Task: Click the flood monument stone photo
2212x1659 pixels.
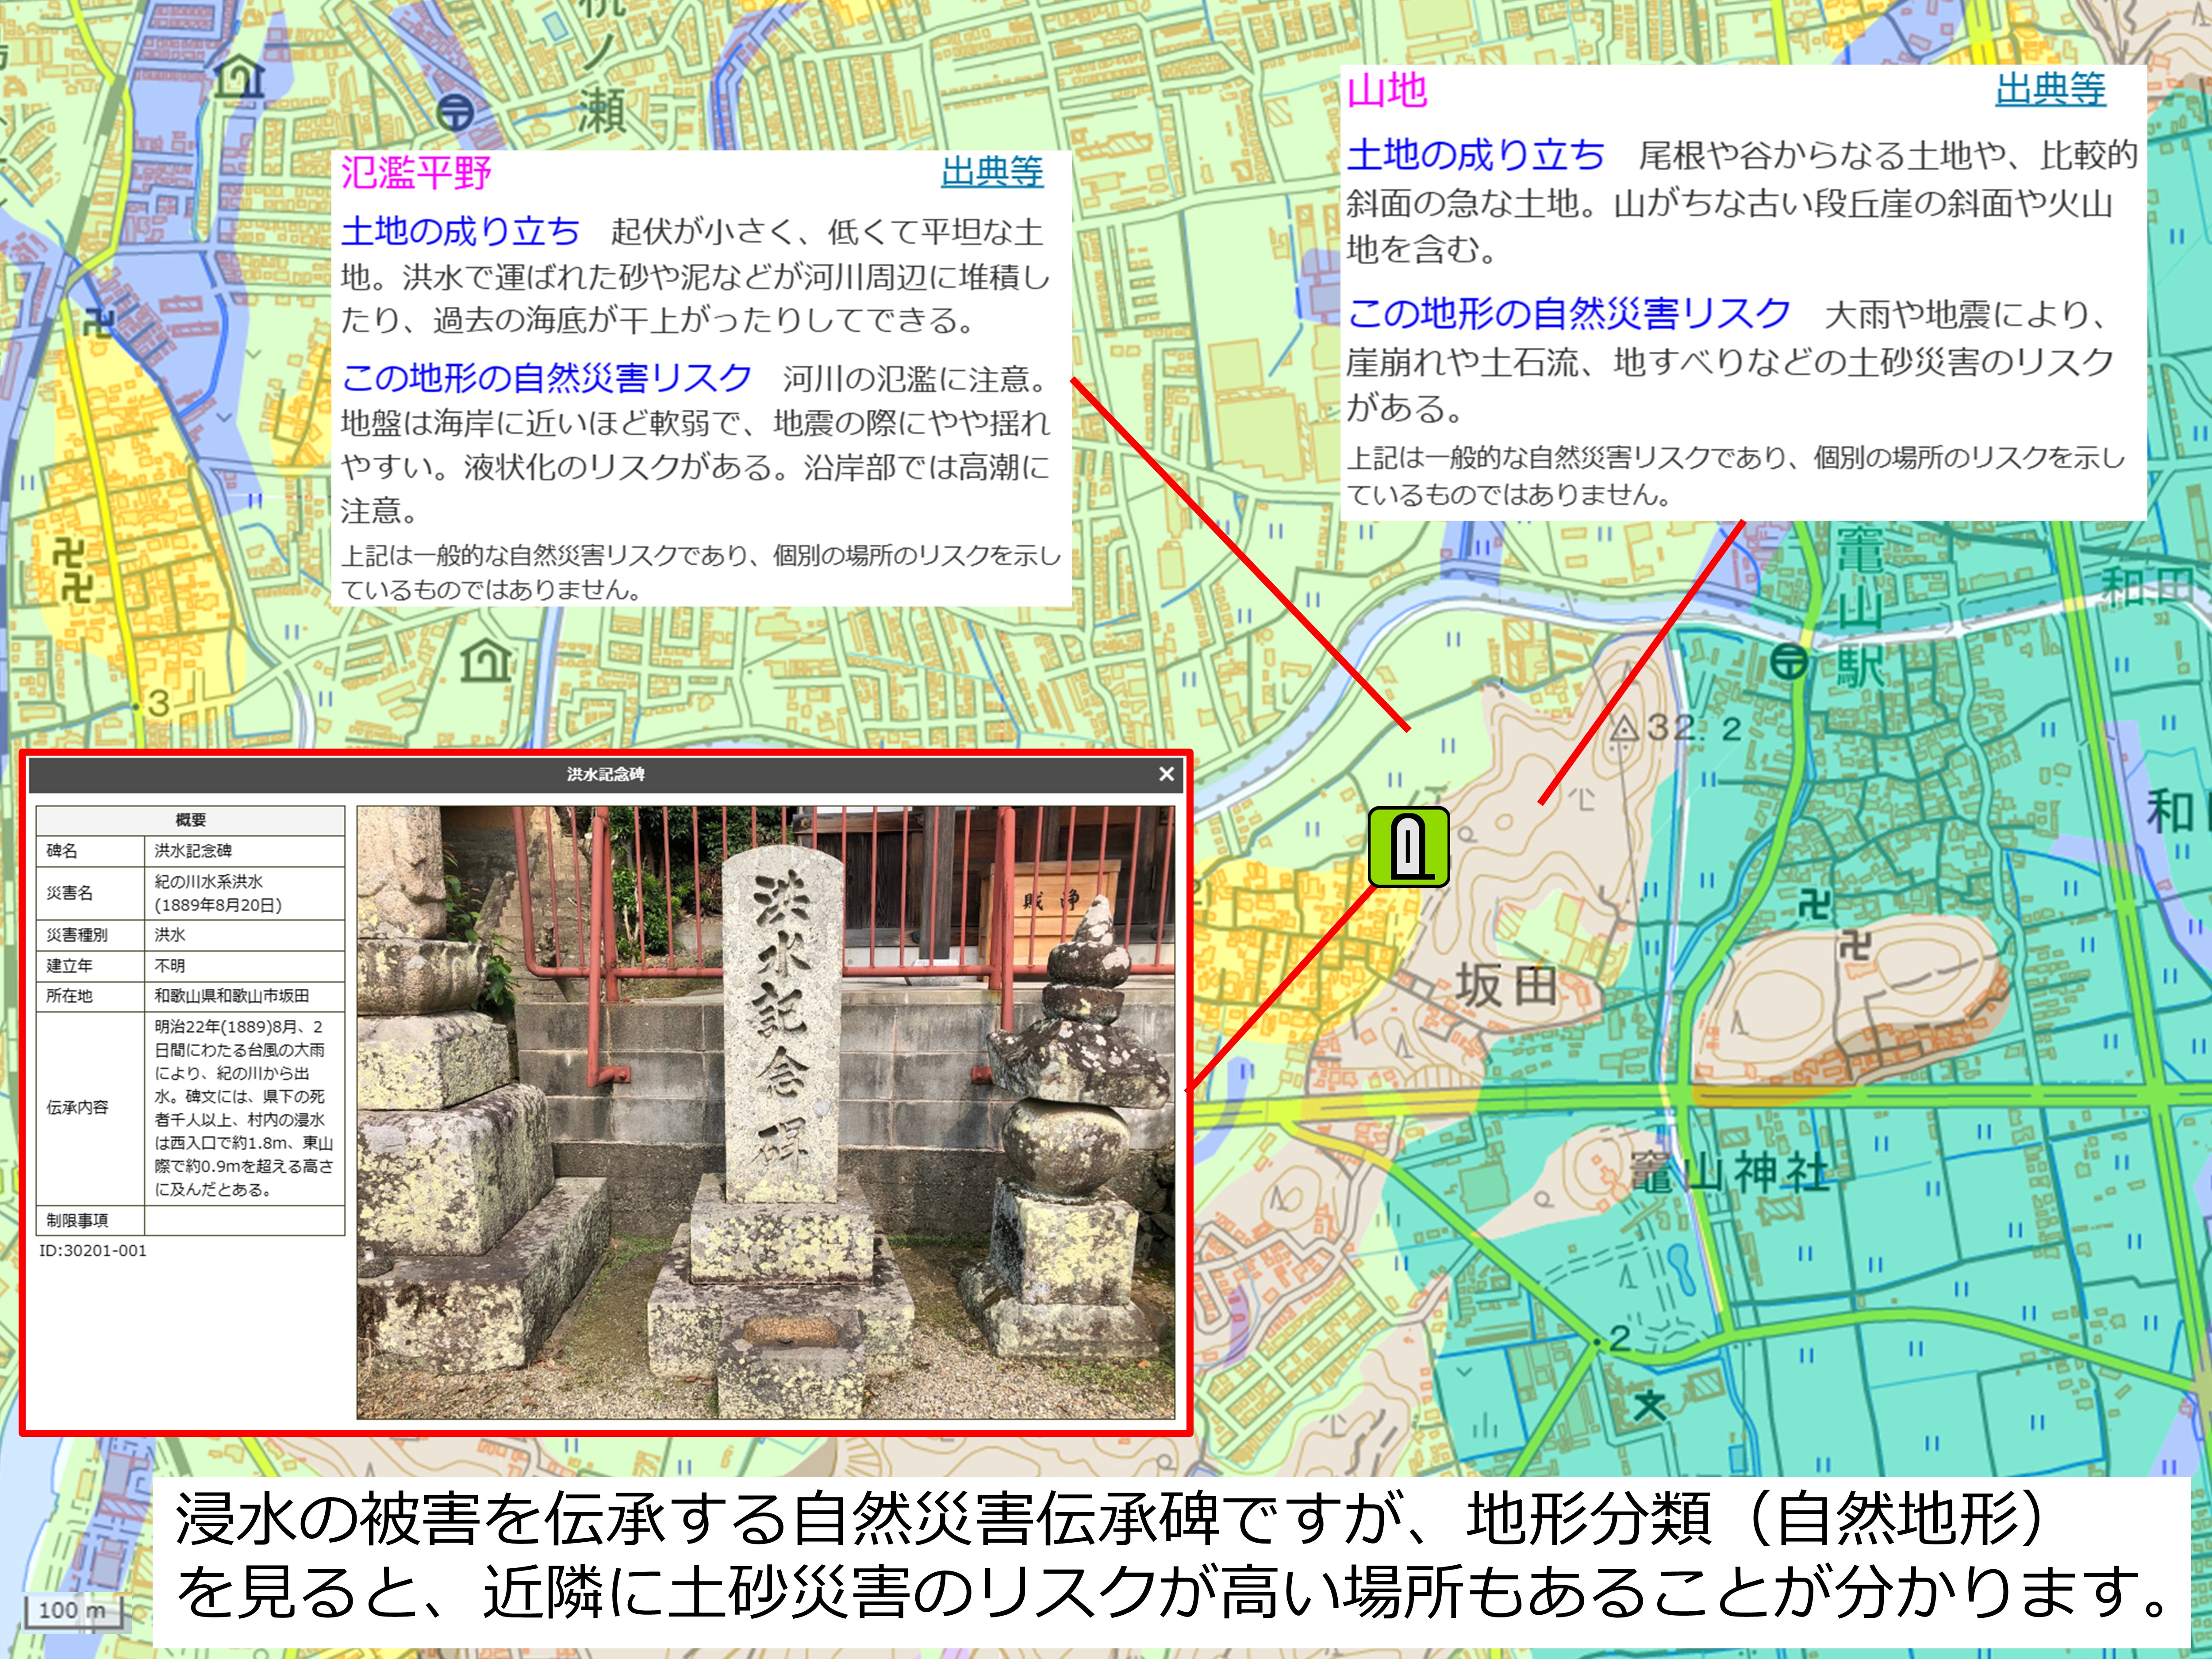Action: [x=766, y=1112]
